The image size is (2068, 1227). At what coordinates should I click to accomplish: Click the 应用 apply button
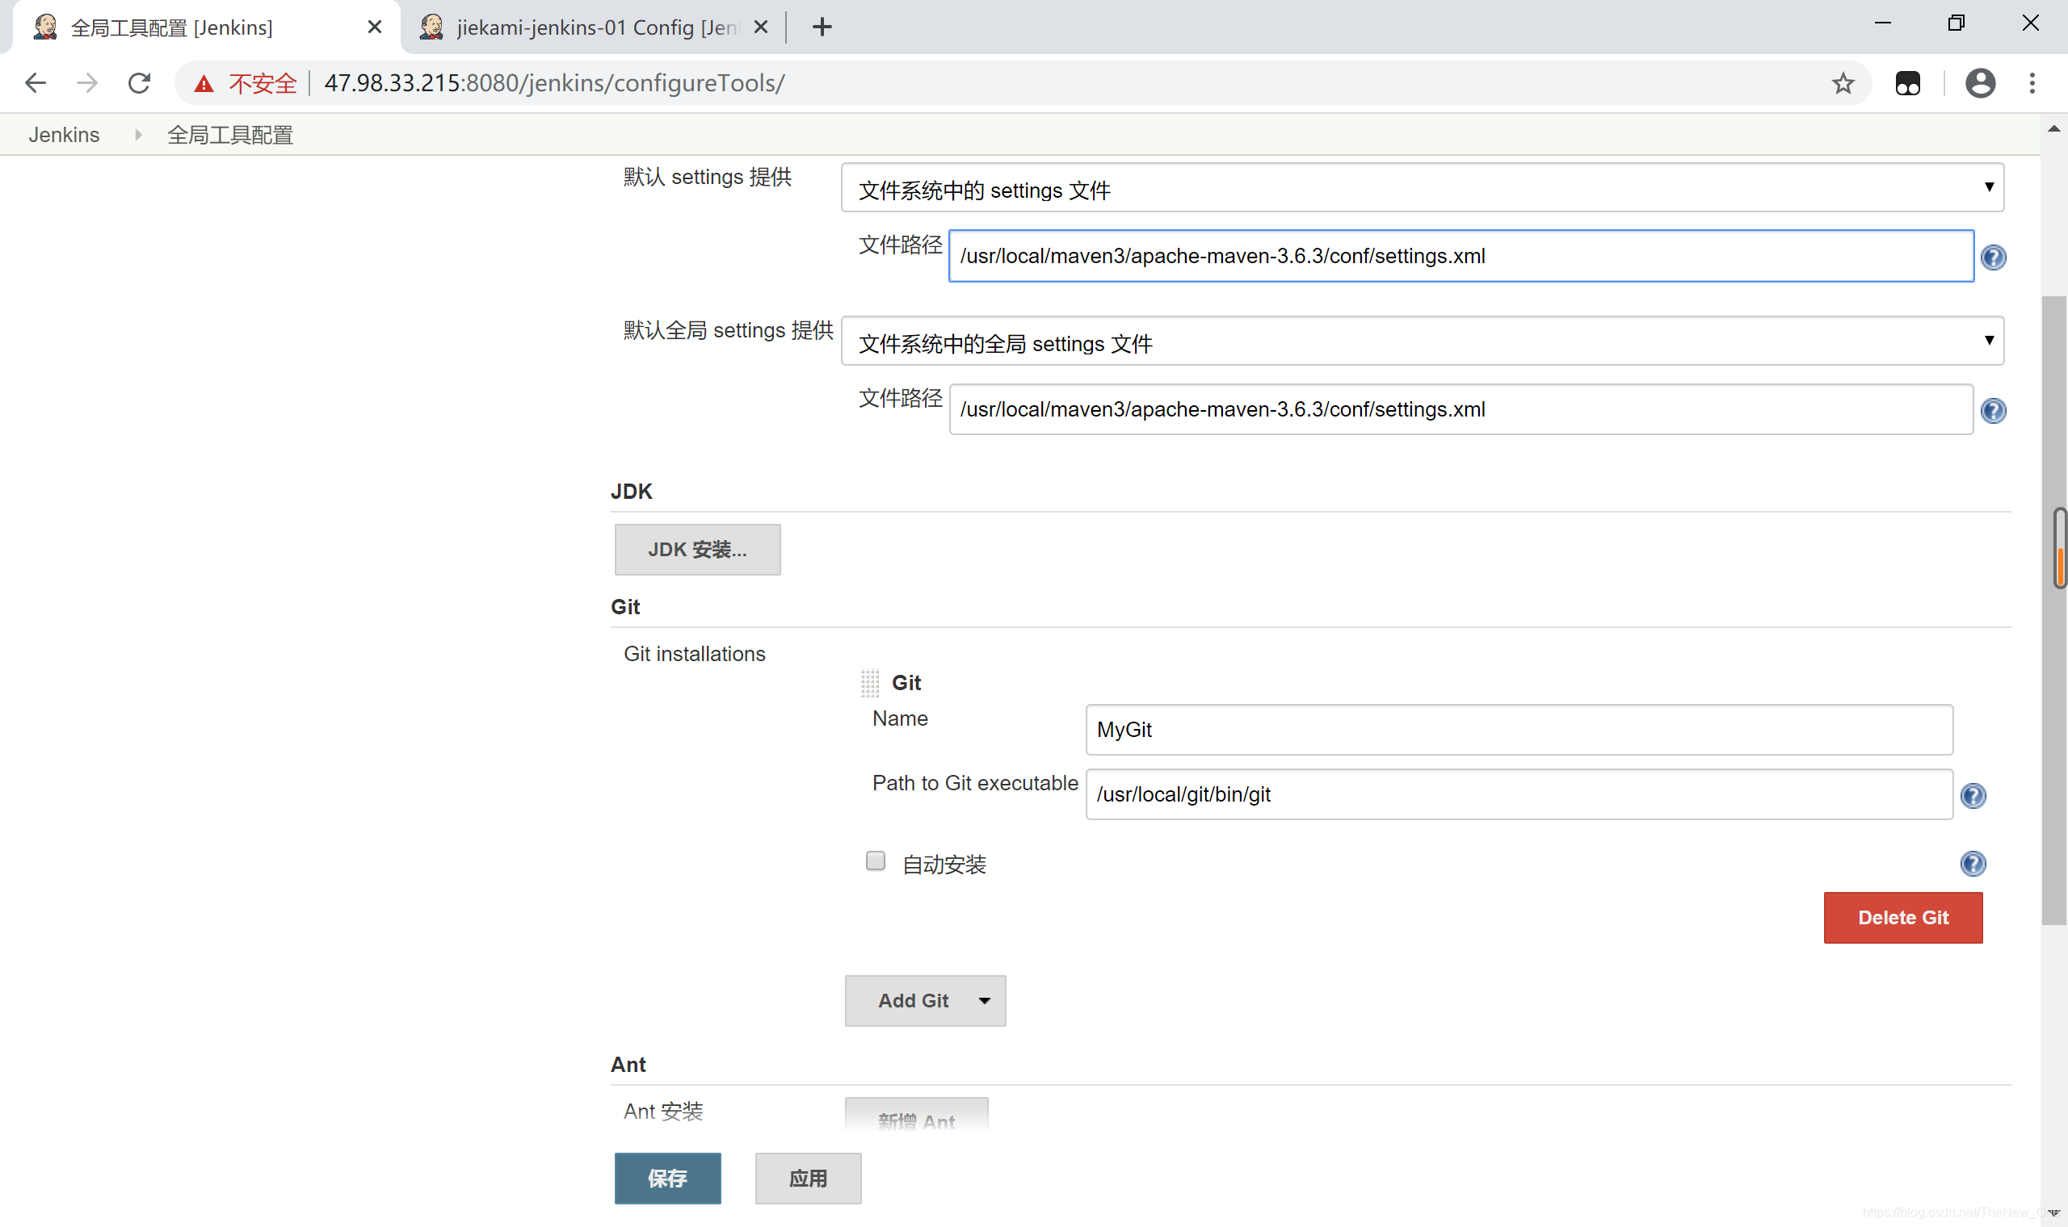click(x=808, y=1179)
